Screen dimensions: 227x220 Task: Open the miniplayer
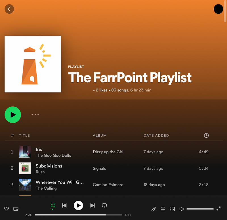(16, 209)
